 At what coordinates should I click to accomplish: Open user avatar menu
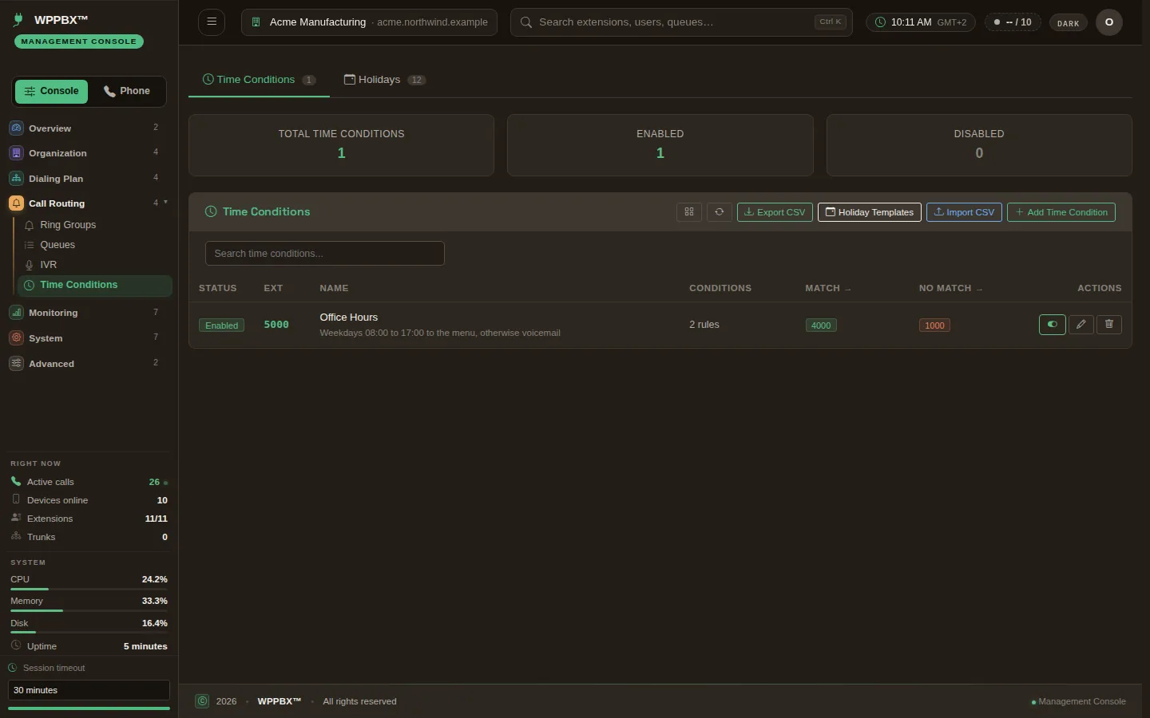pos(1109,22)
